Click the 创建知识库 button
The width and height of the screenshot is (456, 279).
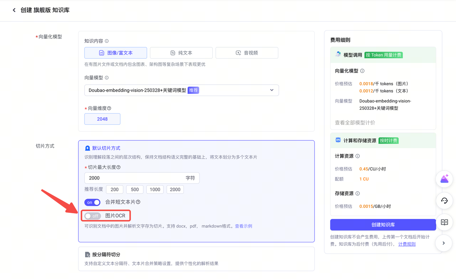(x=383, y=225)
